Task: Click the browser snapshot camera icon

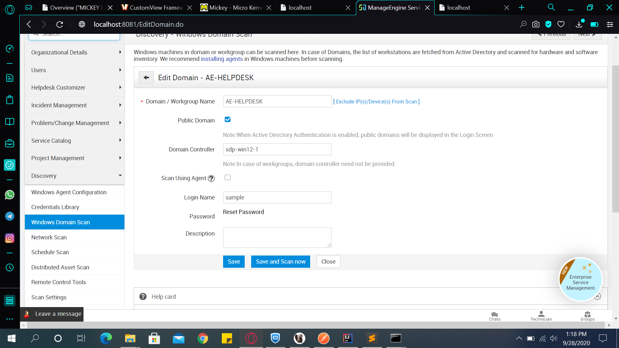Action: click(x=535, y=24)
